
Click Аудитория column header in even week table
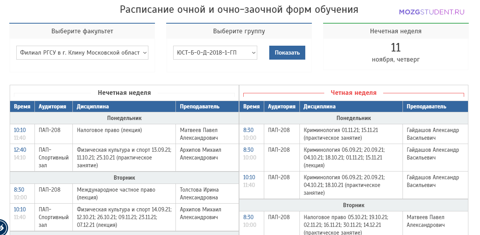coord(282,106)
